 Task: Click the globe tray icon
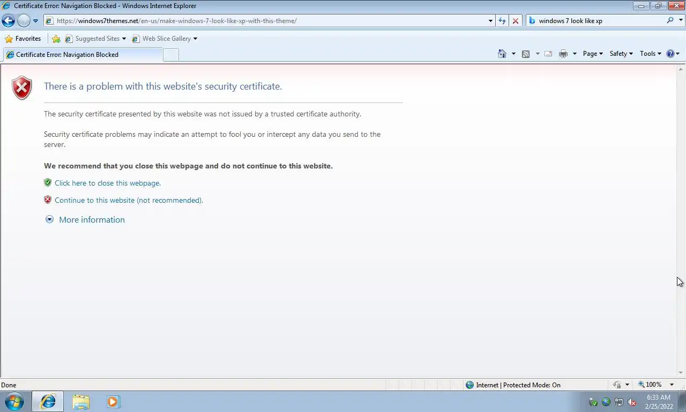pyautogui.click(x=606, y=402)
